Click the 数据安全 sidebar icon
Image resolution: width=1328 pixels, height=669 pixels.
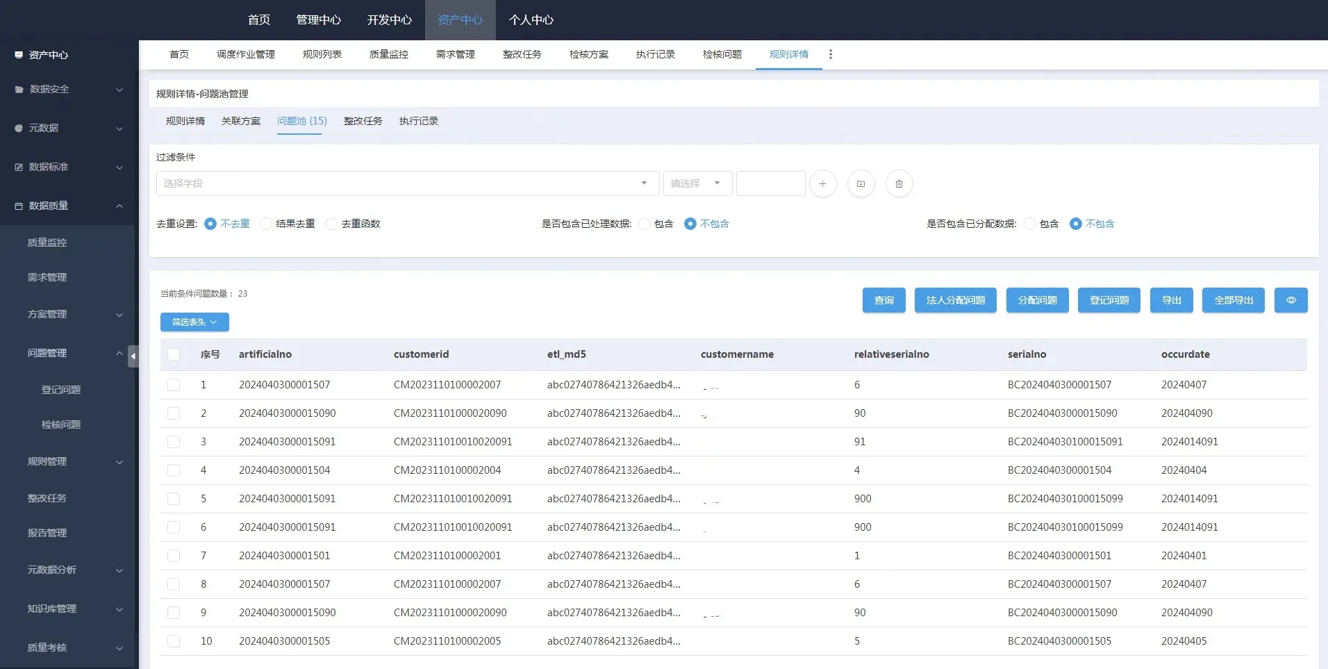point(19,90)
